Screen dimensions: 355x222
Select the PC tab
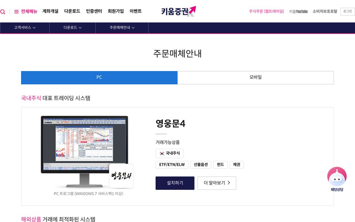click(99, 77)
